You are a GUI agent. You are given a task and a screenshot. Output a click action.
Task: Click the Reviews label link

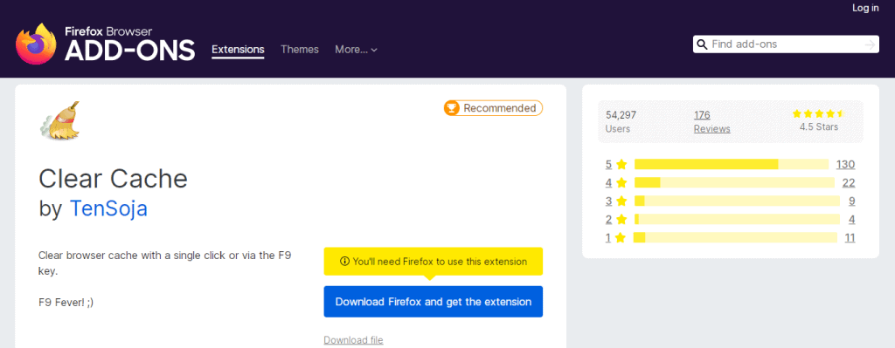(711, 129)
